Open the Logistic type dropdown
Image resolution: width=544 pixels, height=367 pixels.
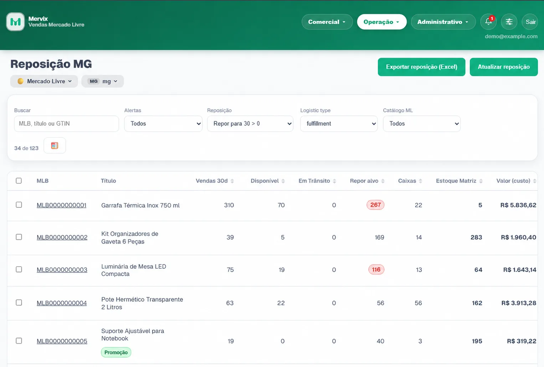[339, 124]
